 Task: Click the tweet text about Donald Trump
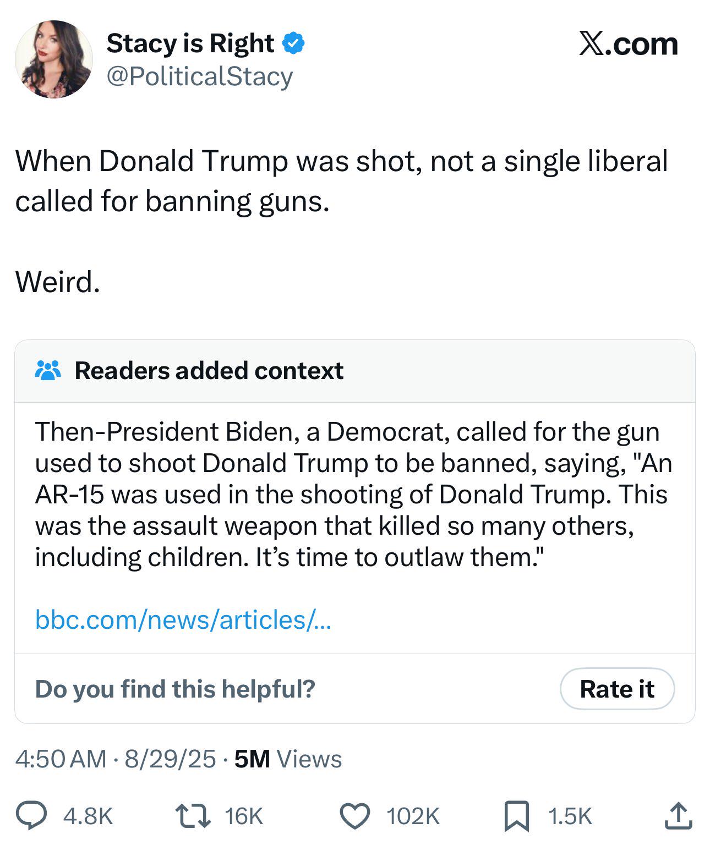pyautogui.click(x=341, y=181)
